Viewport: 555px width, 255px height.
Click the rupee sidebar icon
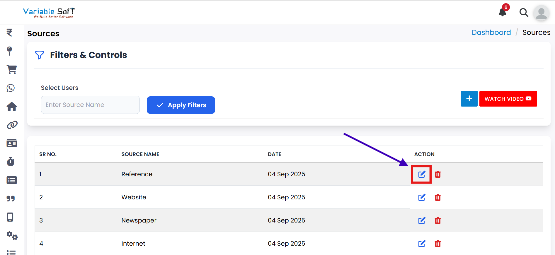coord(10,32)
